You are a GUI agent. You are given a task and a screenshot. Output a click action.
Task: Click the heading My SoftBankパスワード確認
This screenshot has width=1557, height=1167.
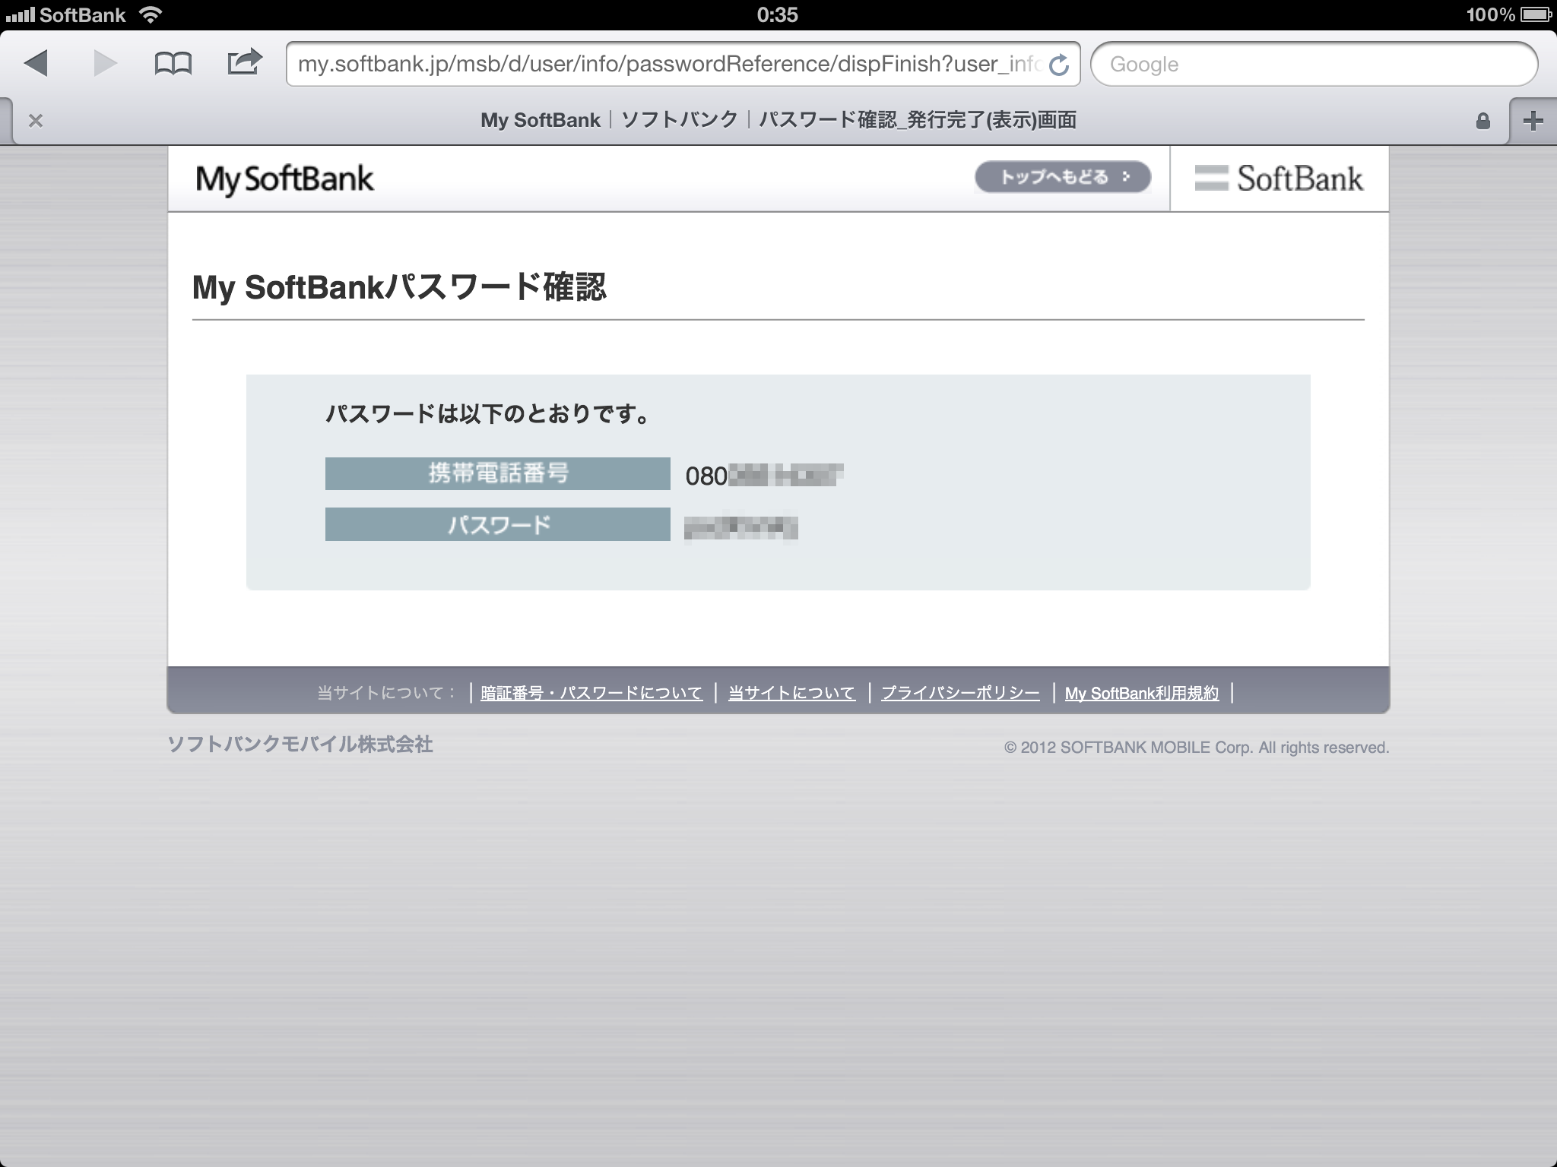[x=399, y=287]
